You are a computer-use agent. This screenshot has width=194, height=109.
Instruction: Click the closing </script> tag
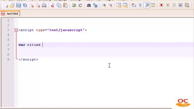[28, 59]
